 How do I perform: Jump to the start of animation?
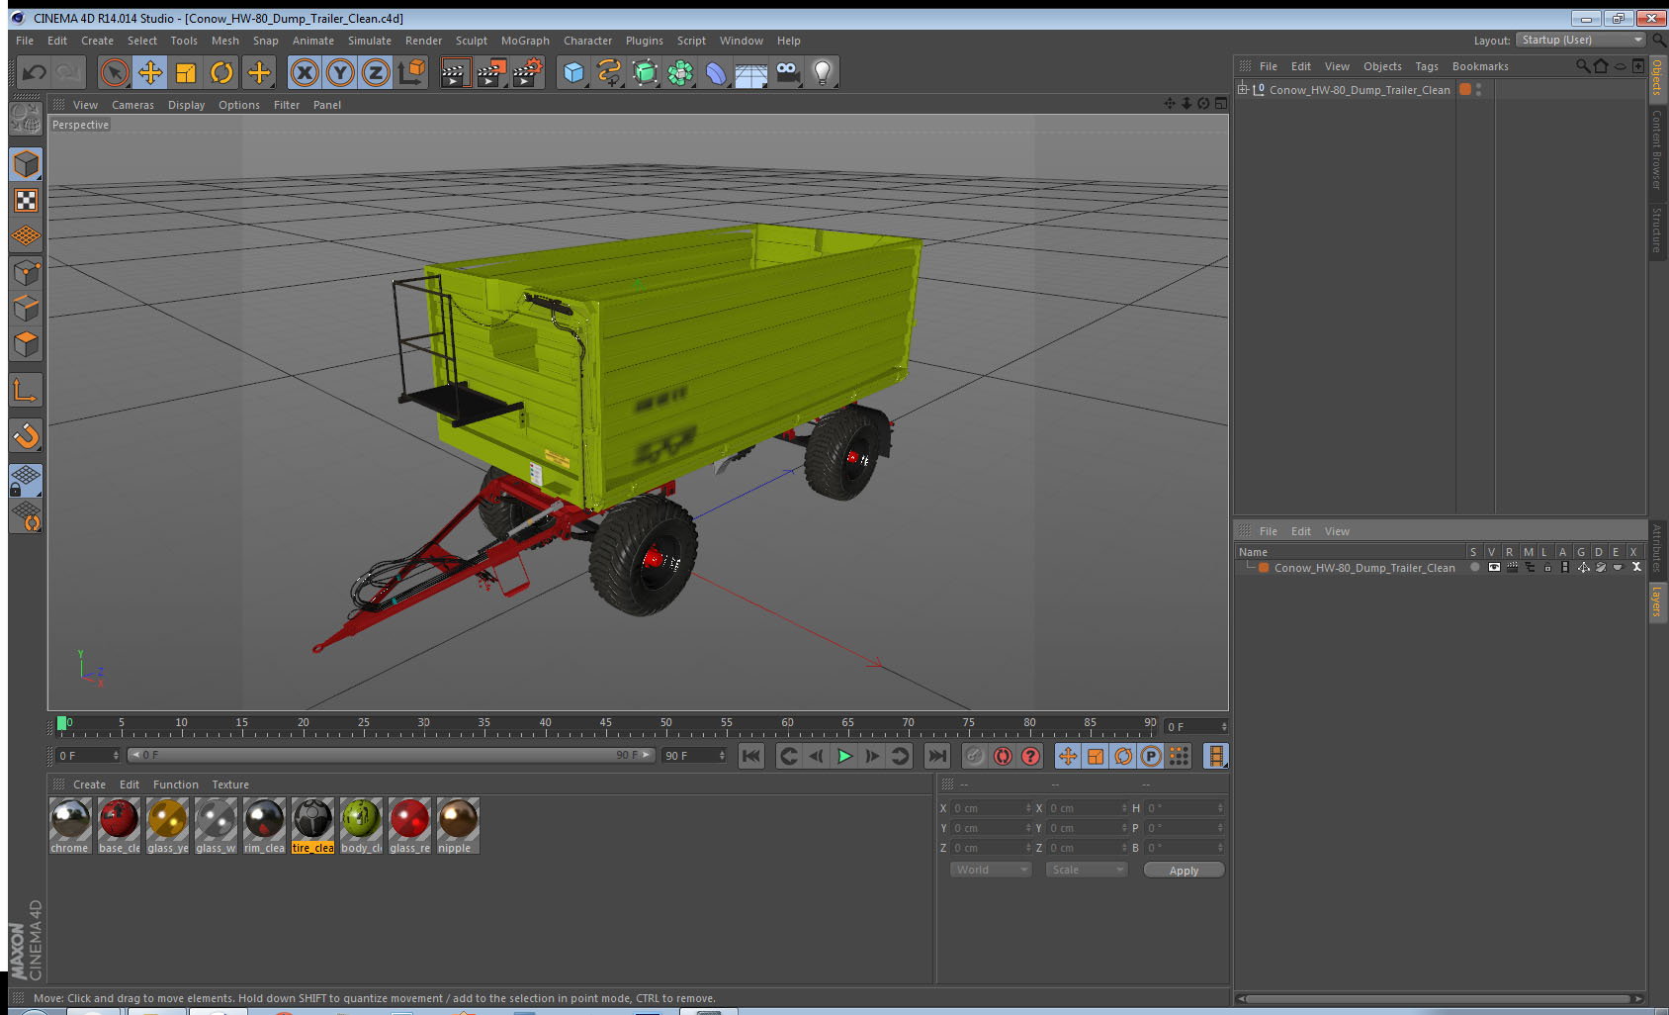point(751,756)
